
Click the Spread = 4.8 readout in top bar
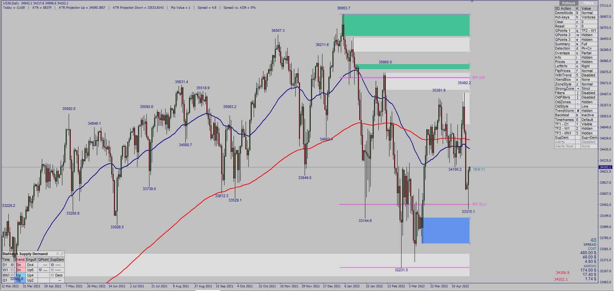[x=207, y=7]
